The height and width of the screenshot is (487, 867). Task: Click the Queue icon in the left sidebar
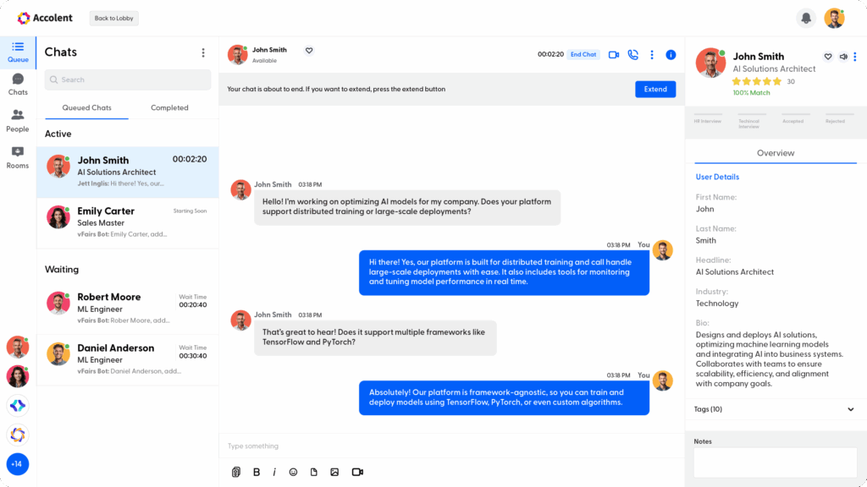[17, 52]
